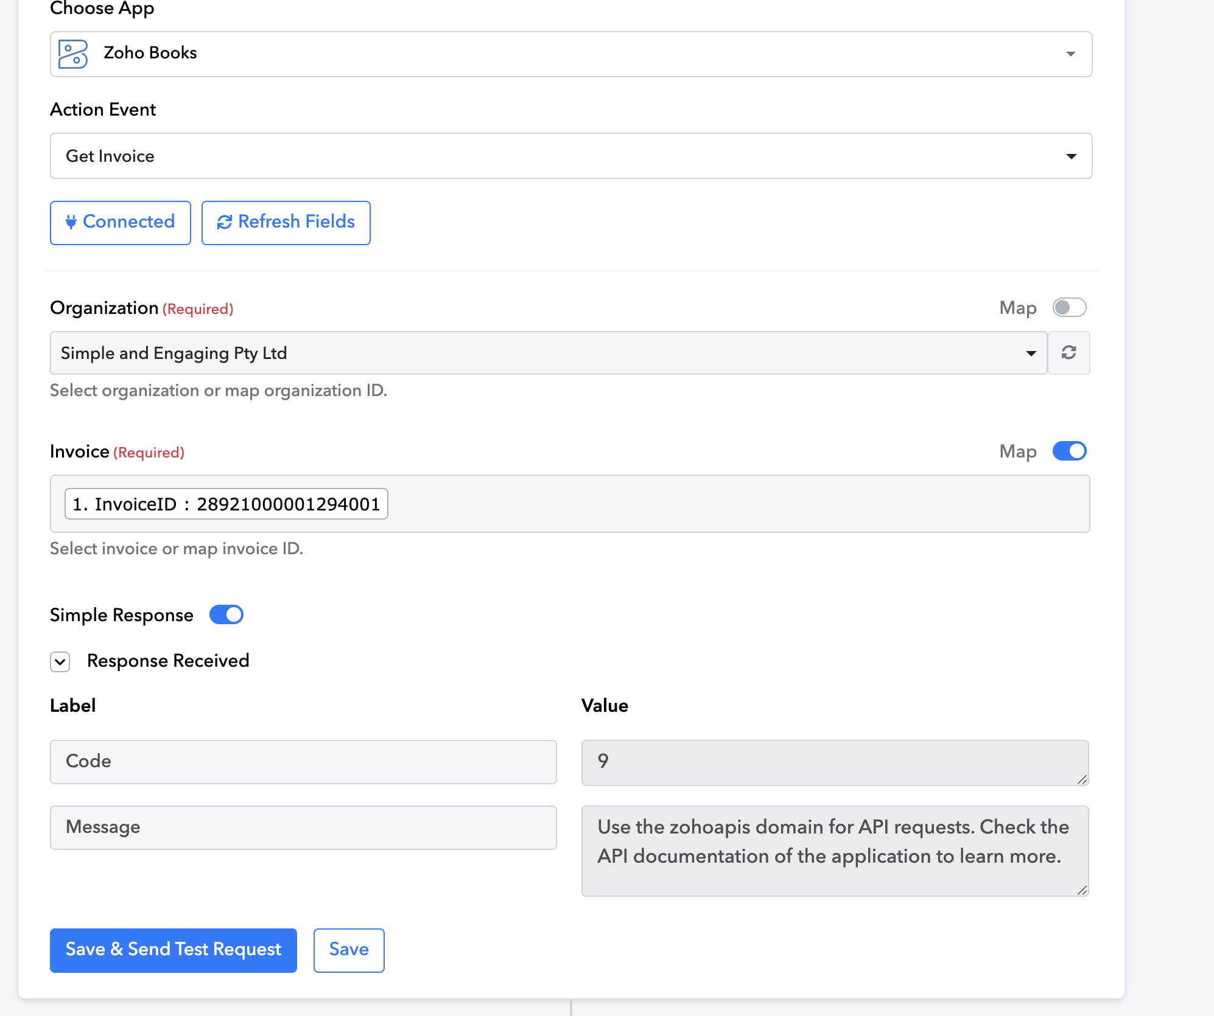This screenshot has height=1016, width=1214.
Task: Click the Refresh Fields button
Action: pos(286,223)
